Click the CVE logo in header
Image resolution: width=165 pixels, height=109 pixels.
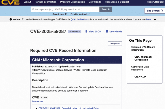tap(11, 2)
